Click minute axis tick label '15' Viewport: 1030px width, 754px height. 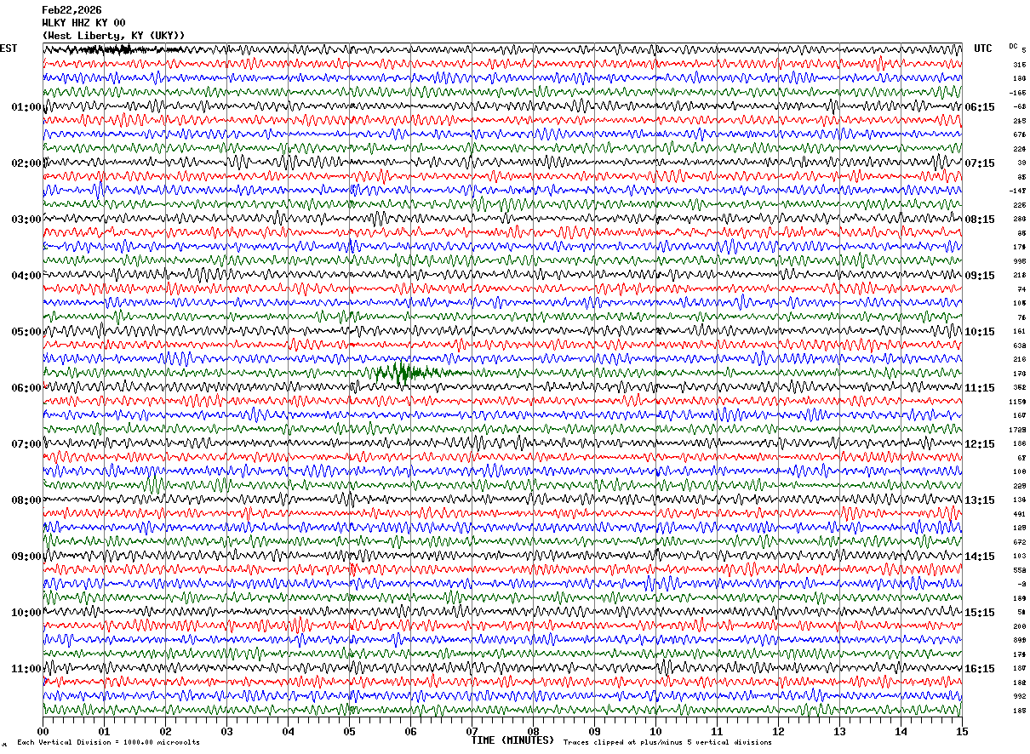coord(962,732)
